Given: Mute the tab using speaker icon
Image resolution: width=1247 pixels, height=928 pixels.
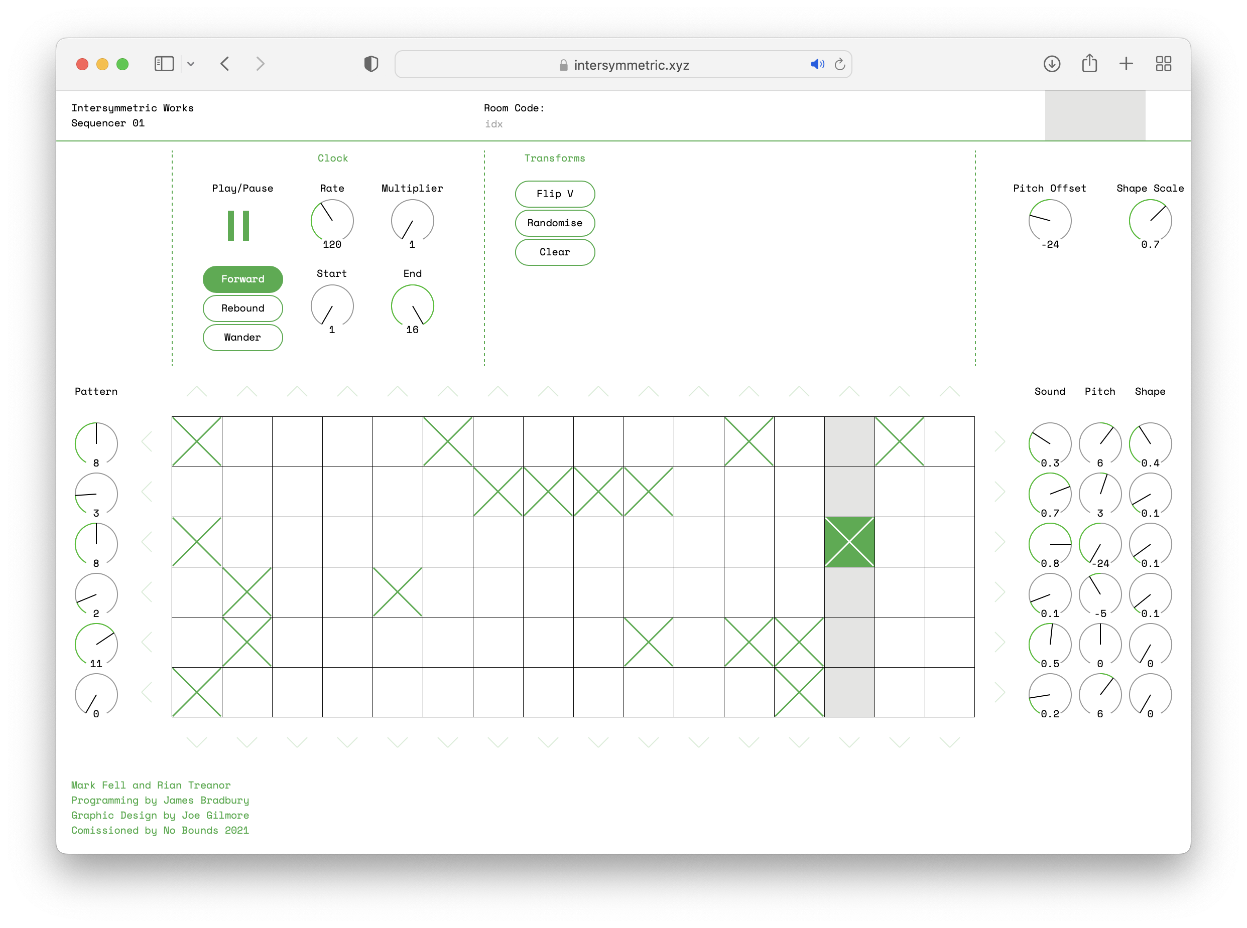Looking at the screenshot, I should 817,65.
